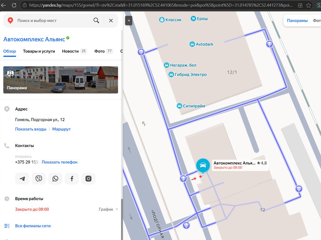Click the Закрыто до 08:00 status text
This screenshot has height=240, width=321.
coord(32,209)
